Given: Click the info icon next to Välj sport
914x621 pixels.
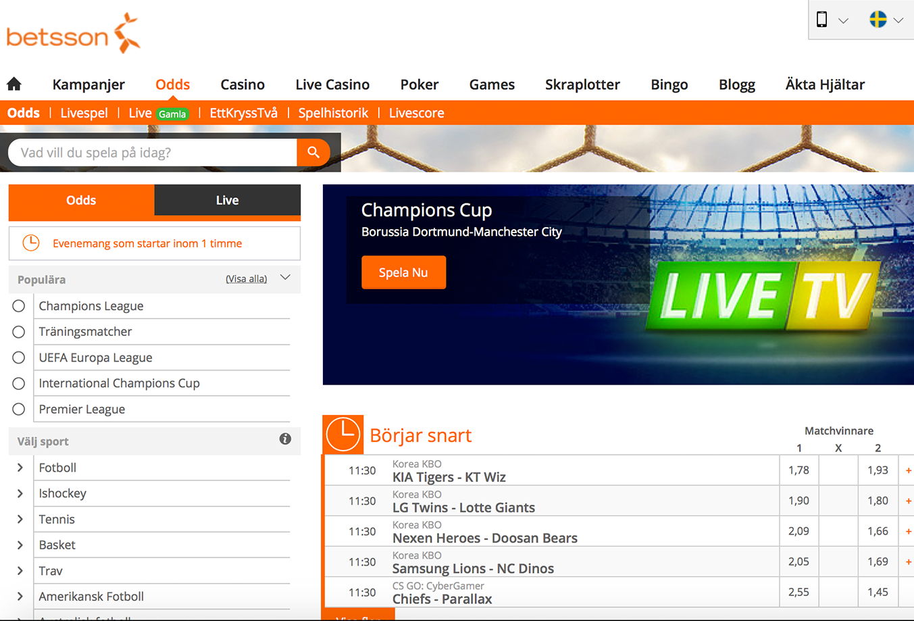Looking at the screenshot, I should coord(285,439).
